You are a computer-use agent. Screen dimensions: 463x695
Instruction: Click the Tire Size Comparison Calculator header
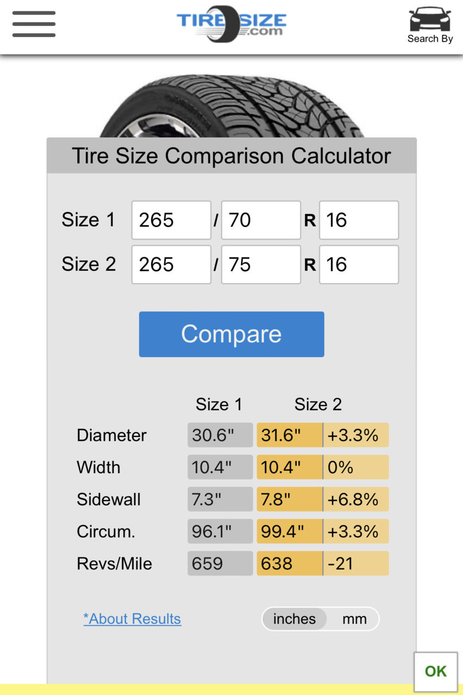(x=231, y=156)
